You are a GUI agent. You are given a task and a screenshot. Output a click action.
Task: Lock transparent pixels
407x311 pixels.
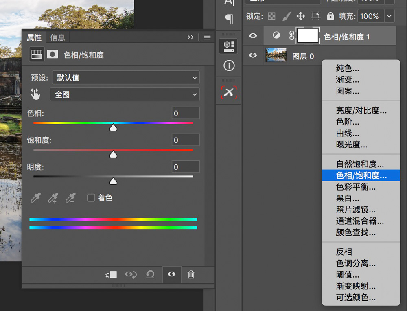(271, 16)
